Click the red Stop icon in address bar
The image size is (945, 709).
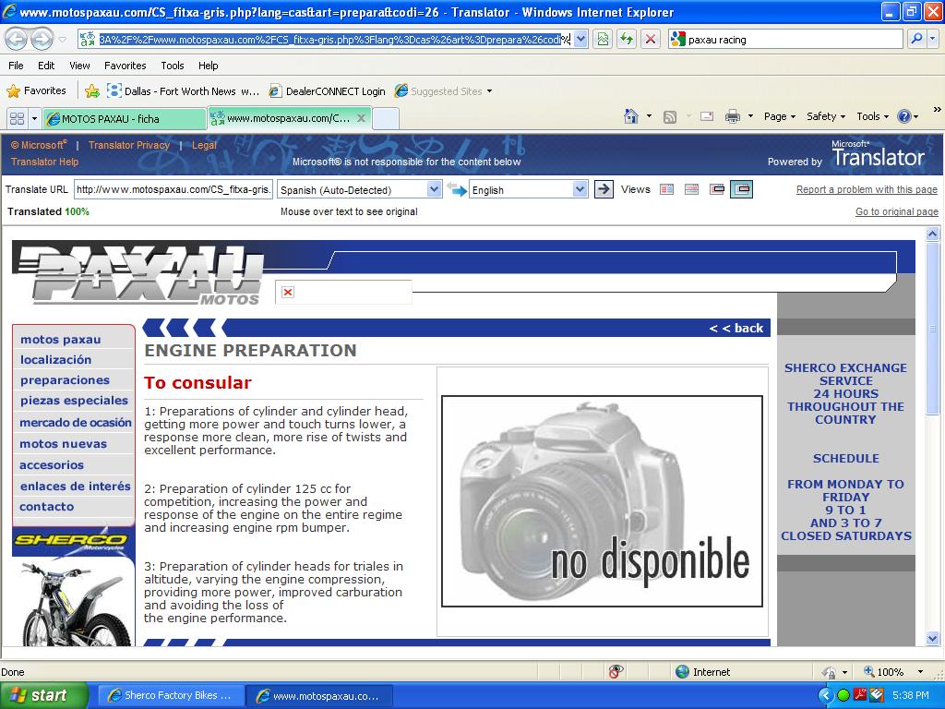click(651, 39)
